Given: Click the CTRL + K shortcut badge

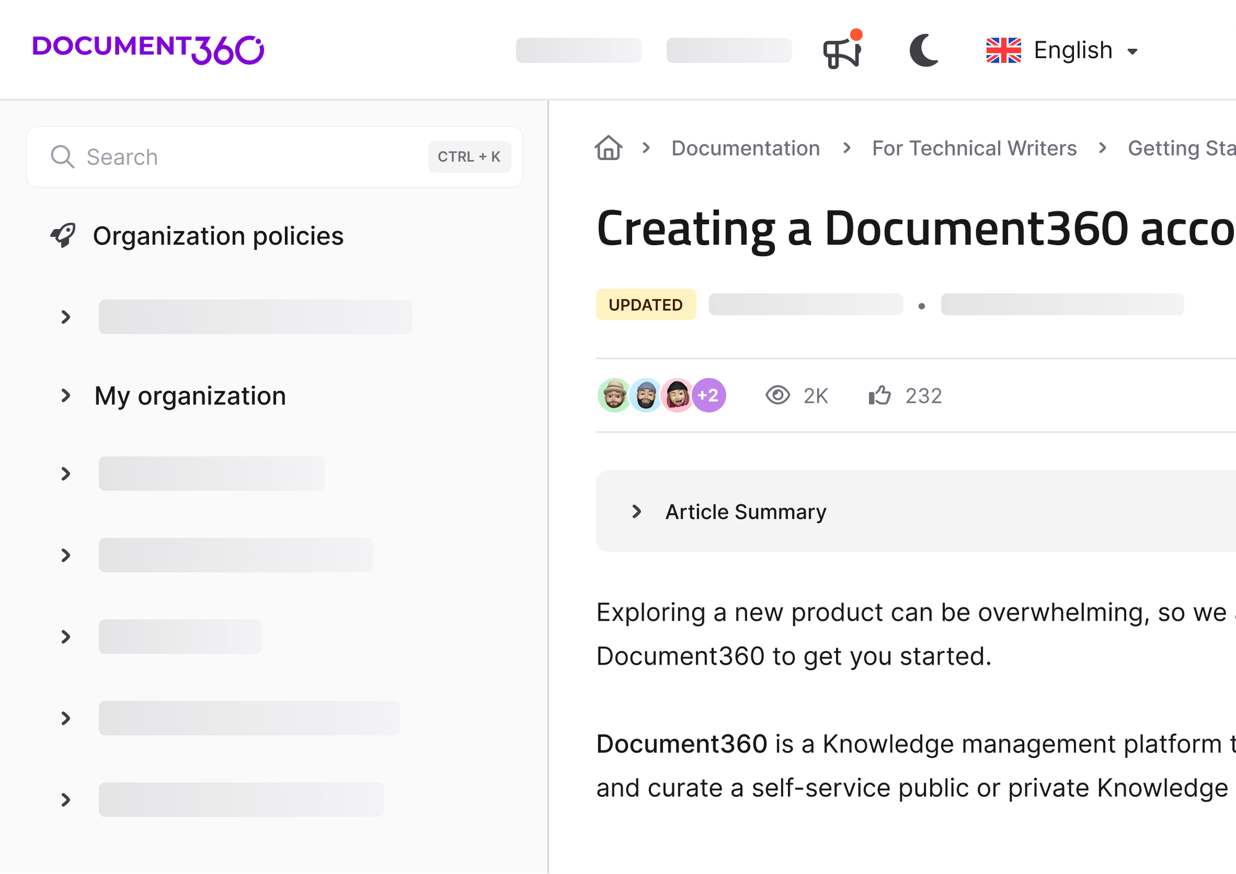Looking at the screenshot, I should (x=469, y=157).
